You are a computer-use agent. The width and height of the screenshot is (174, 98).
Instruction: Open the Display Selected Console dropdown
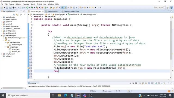coord(161,83)
